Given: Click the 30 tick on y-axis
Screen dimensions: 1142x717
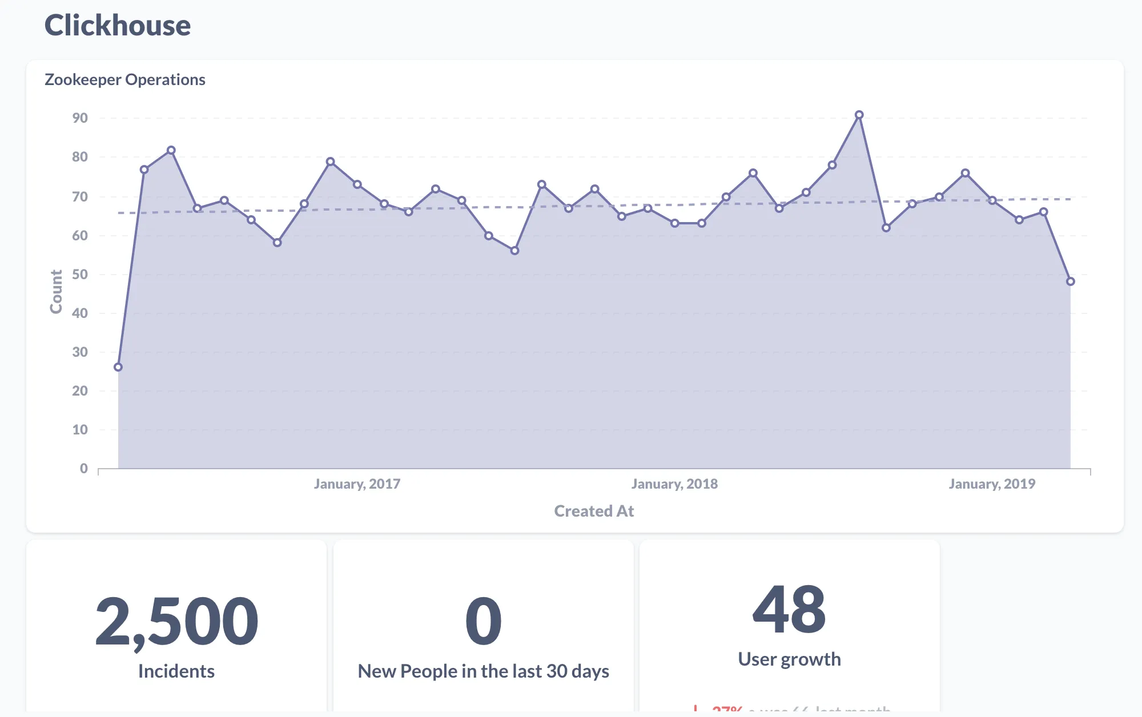Looking at the screenshot, I should (x=80, y=352).
